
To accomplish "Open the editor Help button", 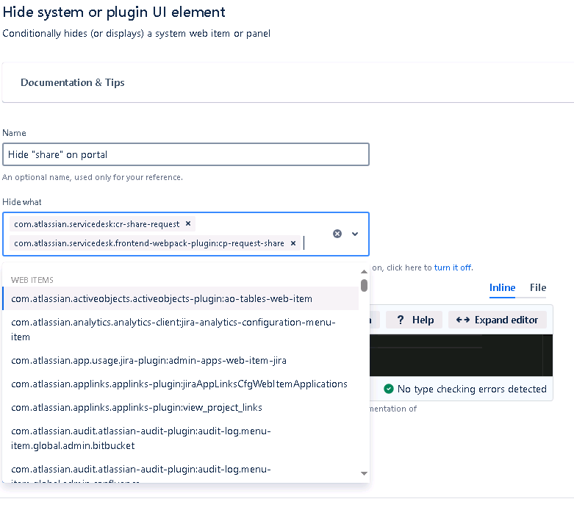I will coord(415,320).
